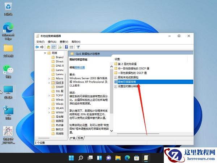Viewport: 217px width, 163px height.
Task: Switch to the 扩展 tab
Action: pyautogui.click(x=73, y=138)
